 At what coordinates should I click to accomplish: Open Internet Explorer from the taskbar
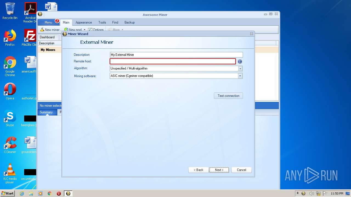22,193
